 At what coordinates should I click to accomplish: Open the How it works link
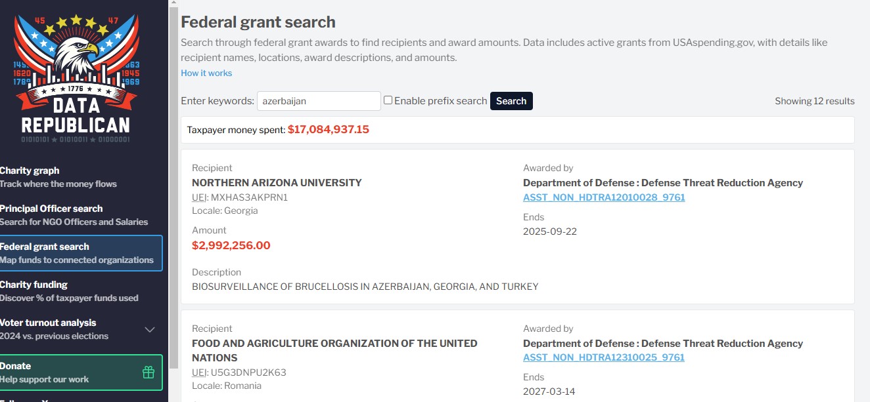[x=206, y=73]
